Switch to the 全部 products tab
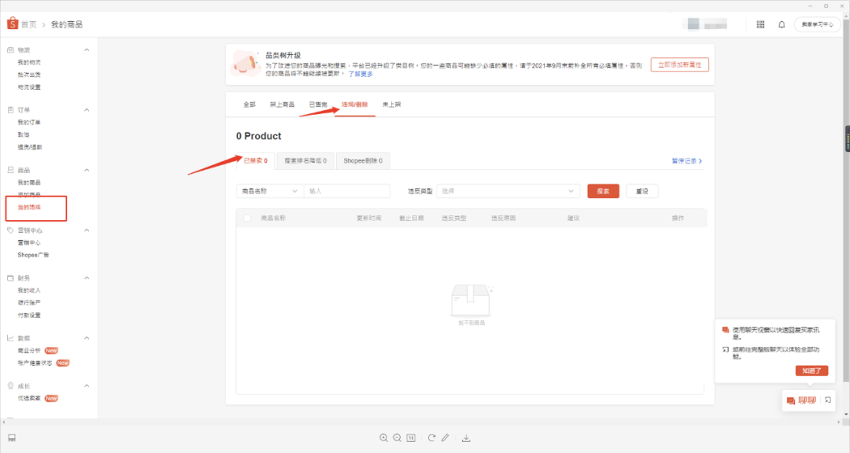 pyautogui.click(x=249, y=104)
